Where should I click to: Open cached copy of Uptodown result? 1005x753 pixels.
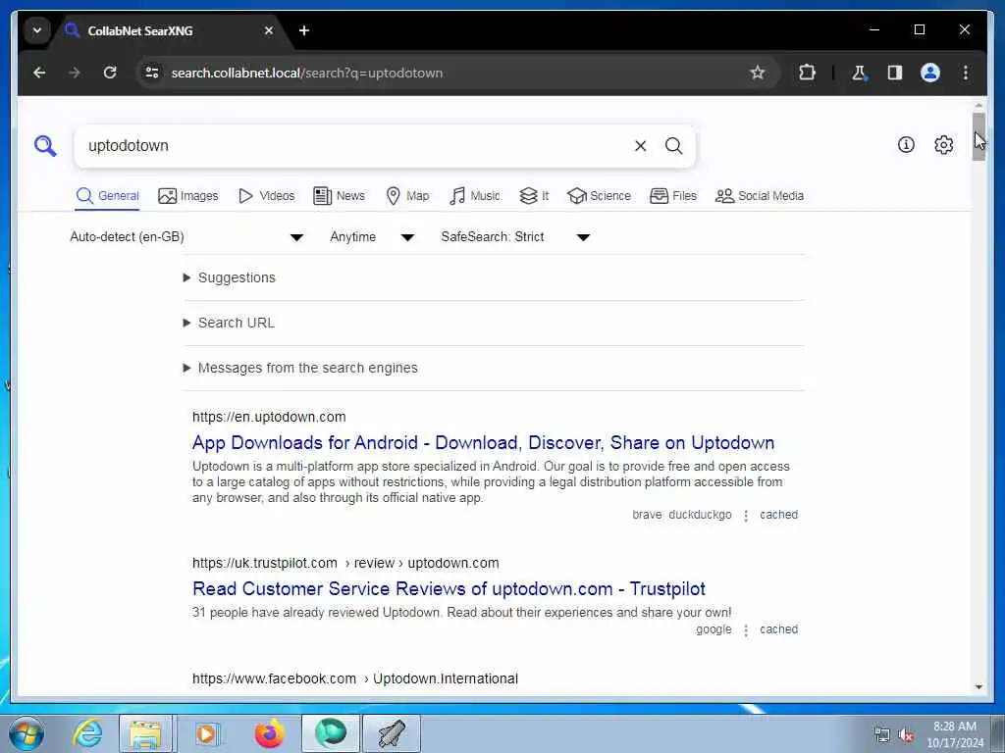point(778,515)
